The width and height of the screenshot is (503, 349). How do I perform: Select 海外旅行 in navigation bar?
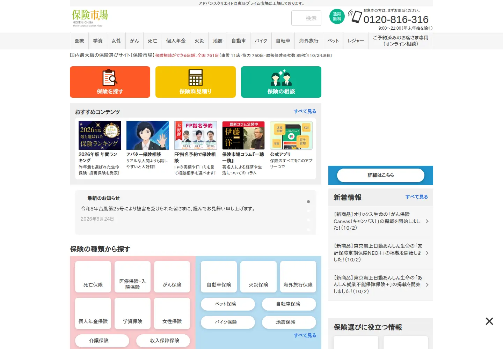[x=309, y=41]
